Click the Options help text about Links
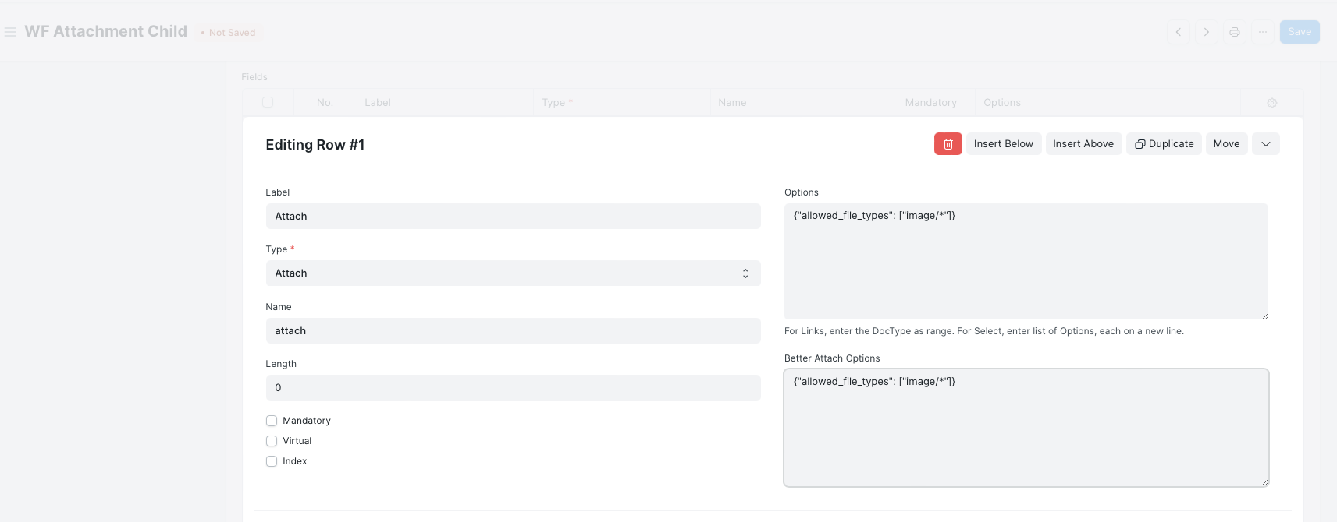The height and width of the screenshot is (522, 1337). tap(984, 331)
